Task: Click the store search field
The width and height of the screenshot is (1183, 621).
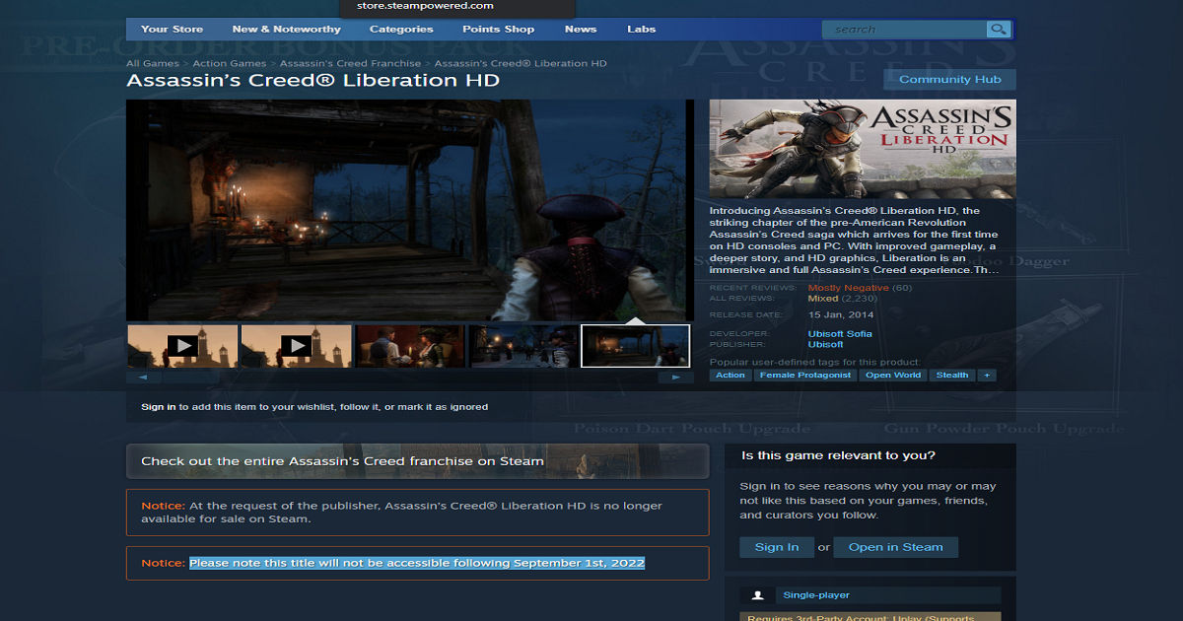Action: [x=907, y=30]
